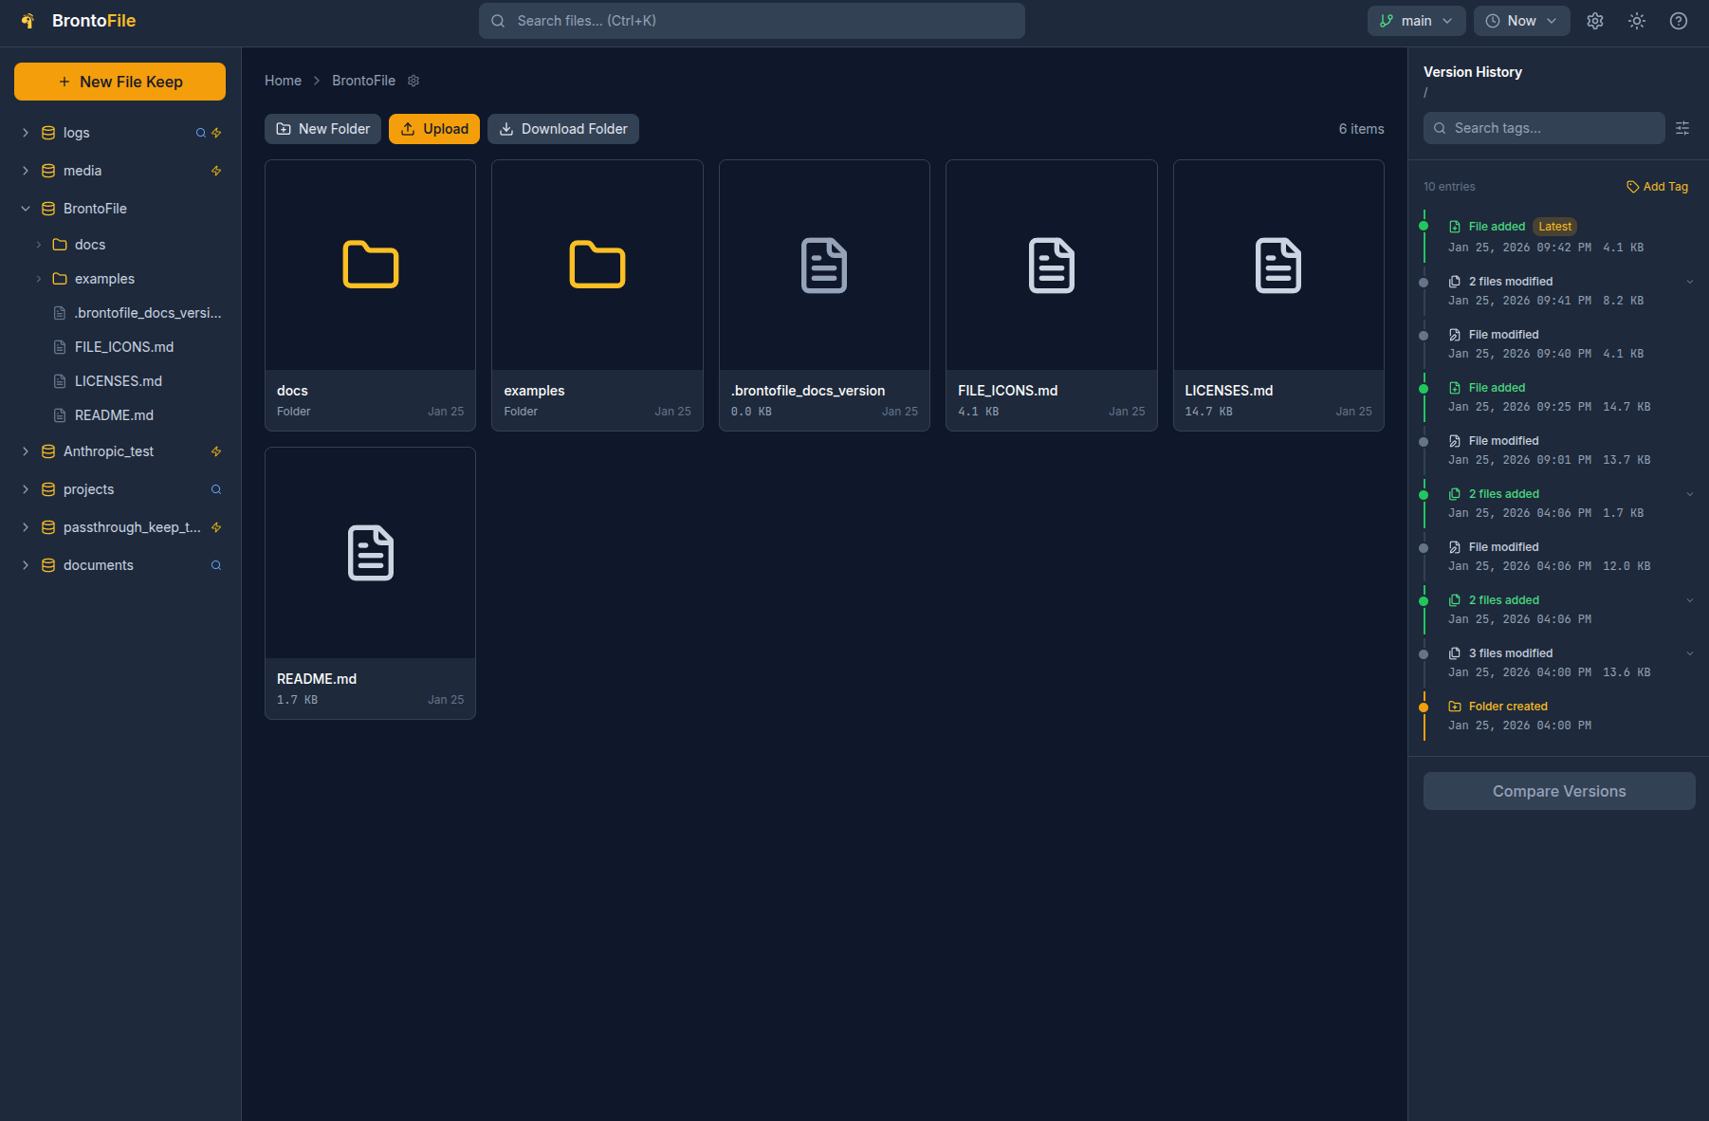The image size is (1709, 1121).
Task: Open the Now time selector dropdown
Action: point(1520,20)
